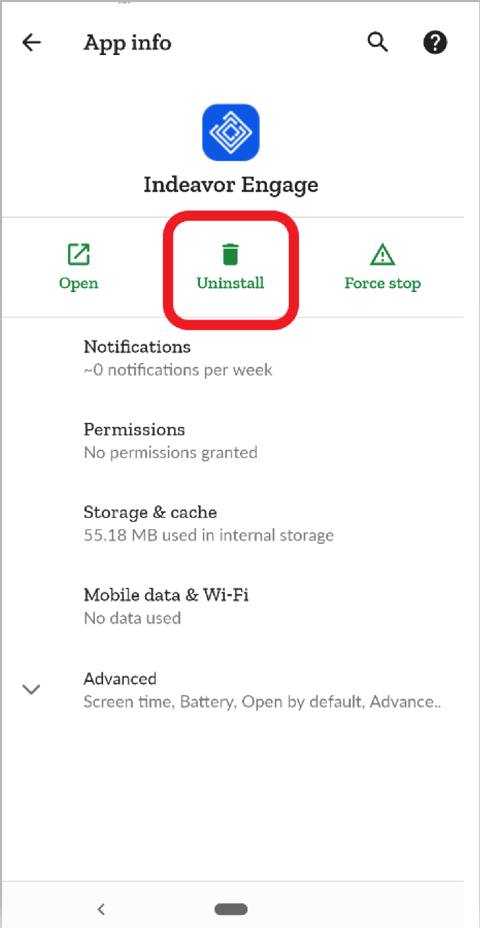Tap the home pill in navigation bar

(231, 909)
